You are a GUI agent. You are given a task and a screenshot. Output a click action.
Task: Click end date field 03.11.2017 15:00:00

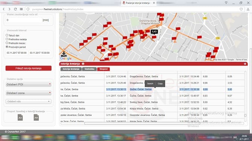coord(40,53)
